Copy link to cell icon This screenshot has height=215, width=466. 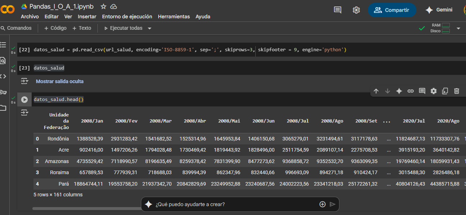pos(411,91)
